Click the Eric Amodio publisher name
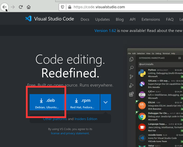 pos(154,87)
